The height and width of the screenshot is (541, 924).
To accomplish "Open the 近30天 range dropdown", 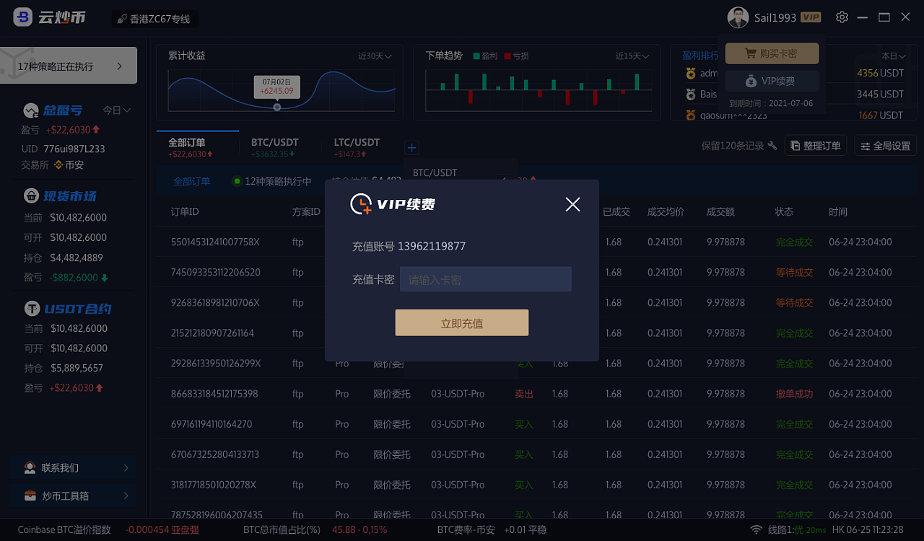I will pyautogui.click(x=375, y=56).
